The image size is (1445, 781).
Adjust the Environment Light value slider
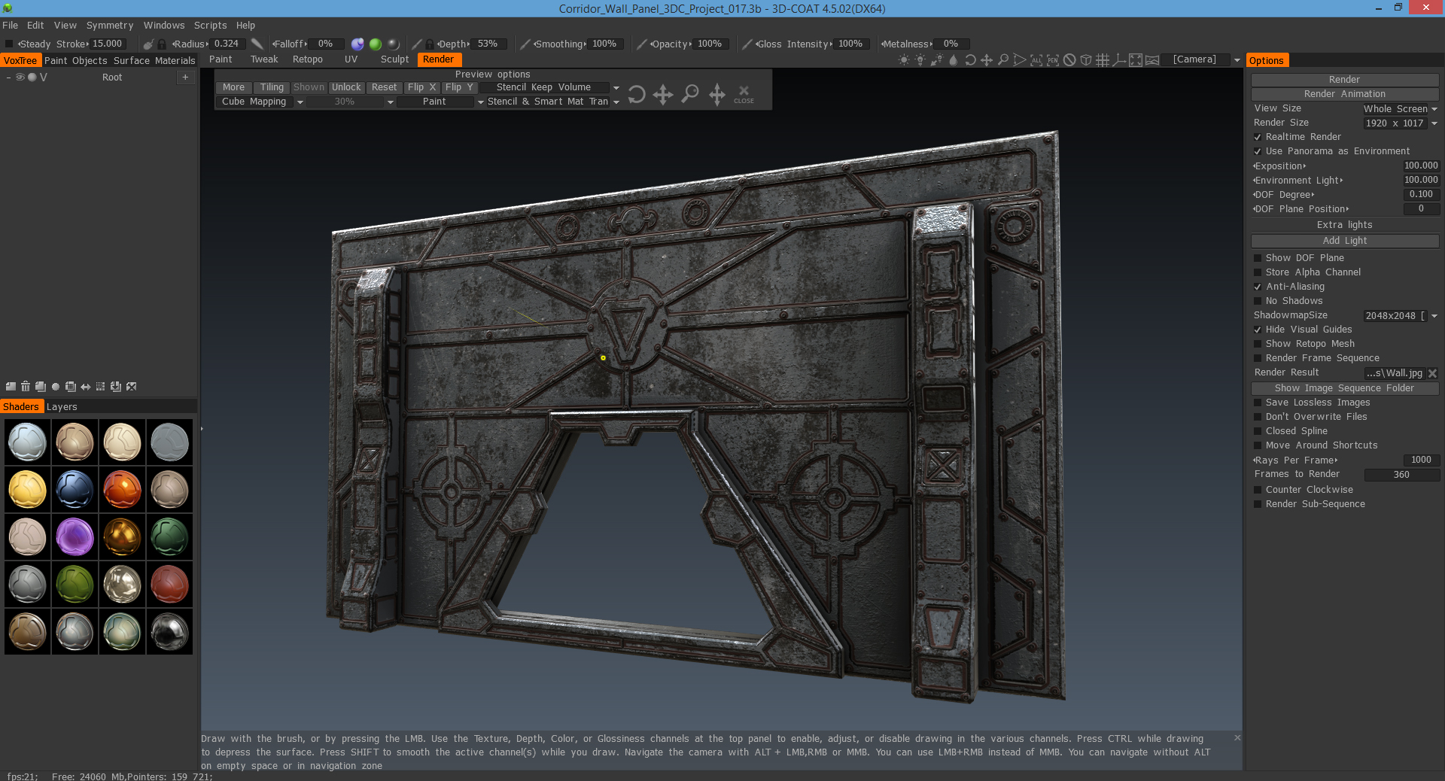[x=1421, y=181]
